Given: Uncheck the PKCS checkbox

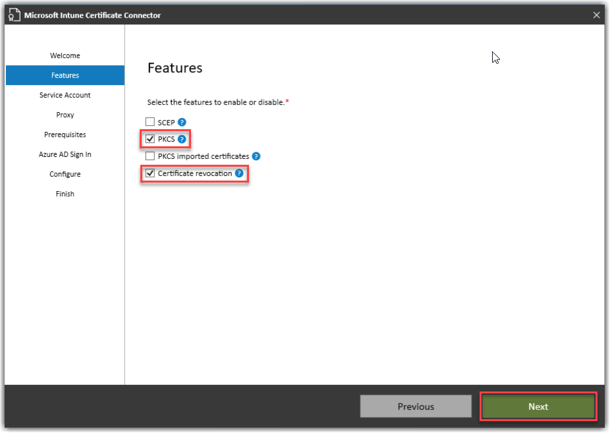Looking at the screenshot, I should [x=150, y=139].
